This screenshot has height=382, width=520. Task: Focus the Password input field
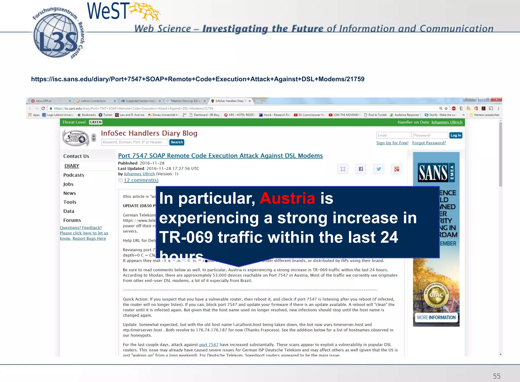430,135
